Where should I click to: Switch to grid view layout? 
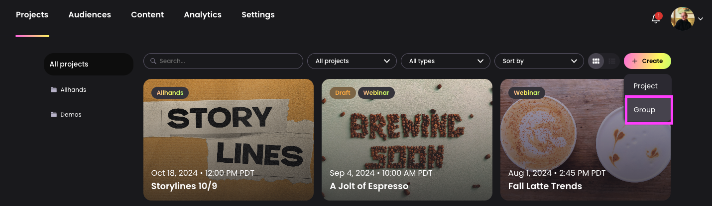(595, 61)
